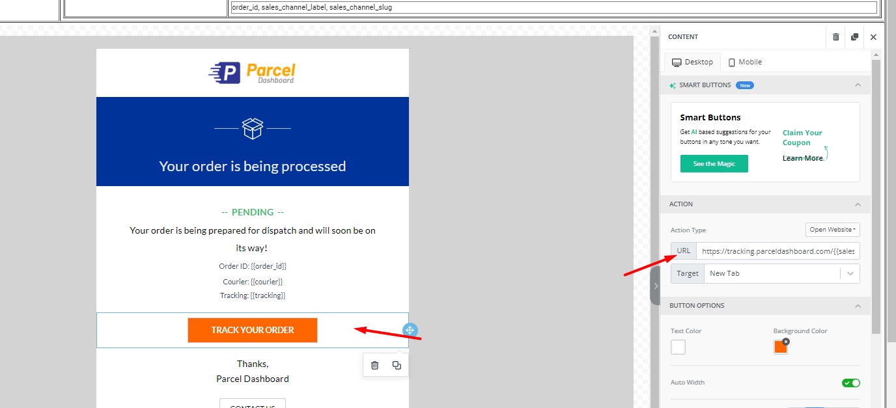Image resolution: width=896 pixels, height=408 pixels.
Task: Delete content using panel header trash icon
Action: (x=835, y=37)
